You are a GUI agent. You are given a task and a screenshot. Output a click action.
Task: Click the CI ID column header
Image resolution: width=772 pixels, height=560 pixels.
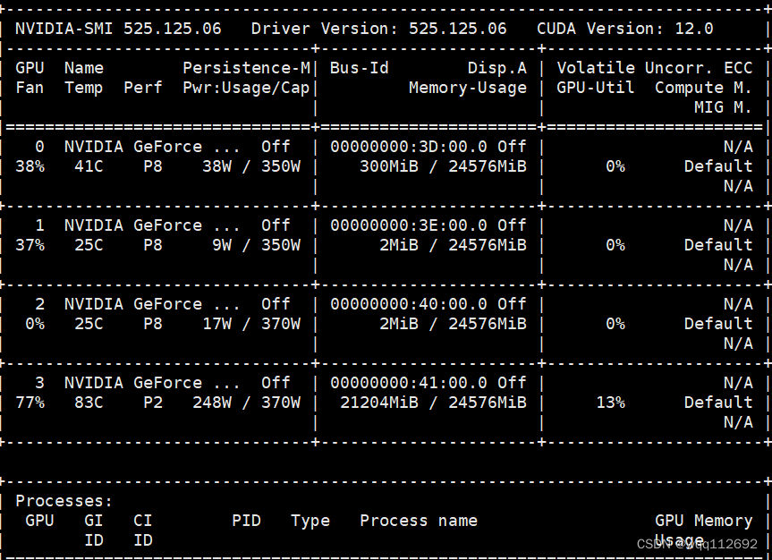point(143,531)
